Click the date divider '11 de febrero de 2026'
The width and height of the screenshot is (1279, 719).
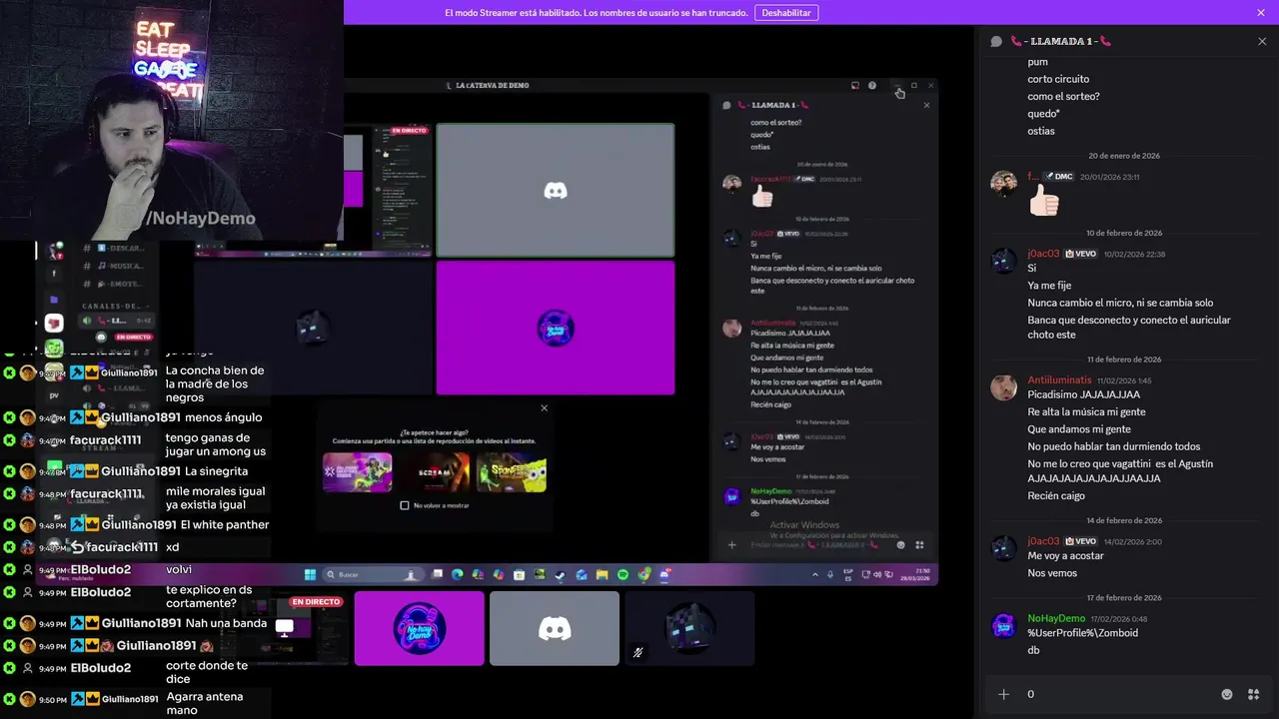pyautogui.click(x=1124, y=359)
